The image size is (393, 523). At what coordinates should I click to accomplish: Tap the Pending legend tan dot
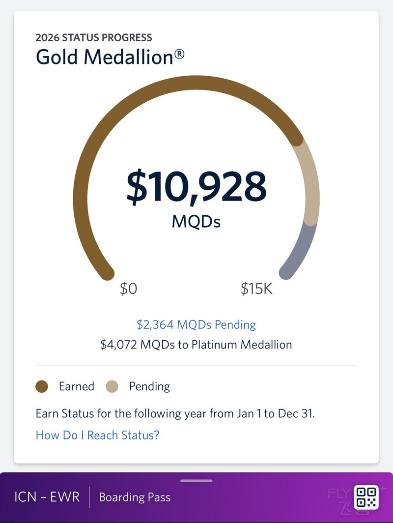pyautogui.click(x=112, y=386)
